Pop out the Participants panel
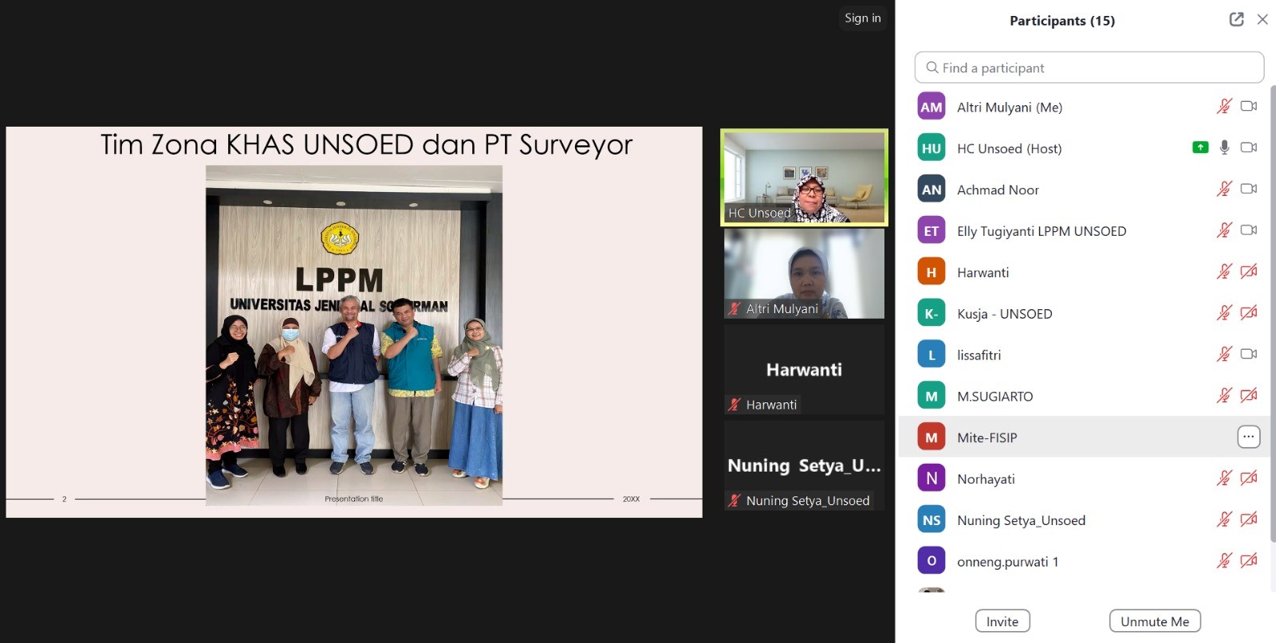 click(x=1236, y=20)
